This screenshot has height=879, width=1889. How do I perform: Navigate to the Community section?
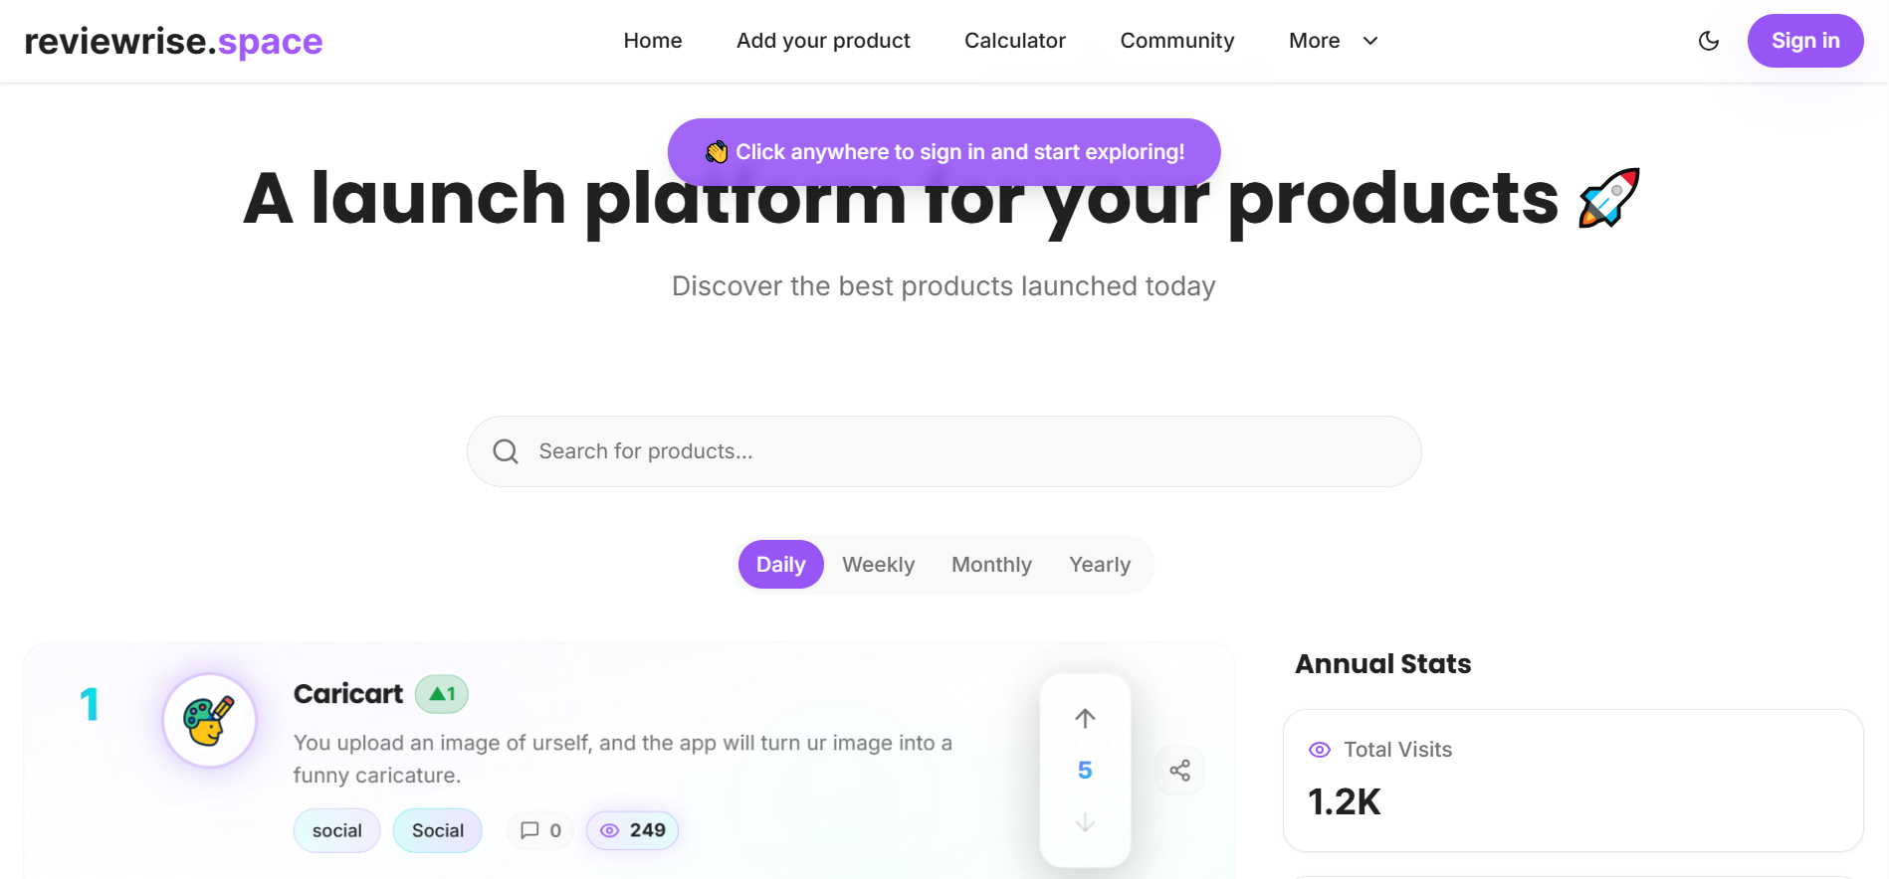(x=1176, y=41)
